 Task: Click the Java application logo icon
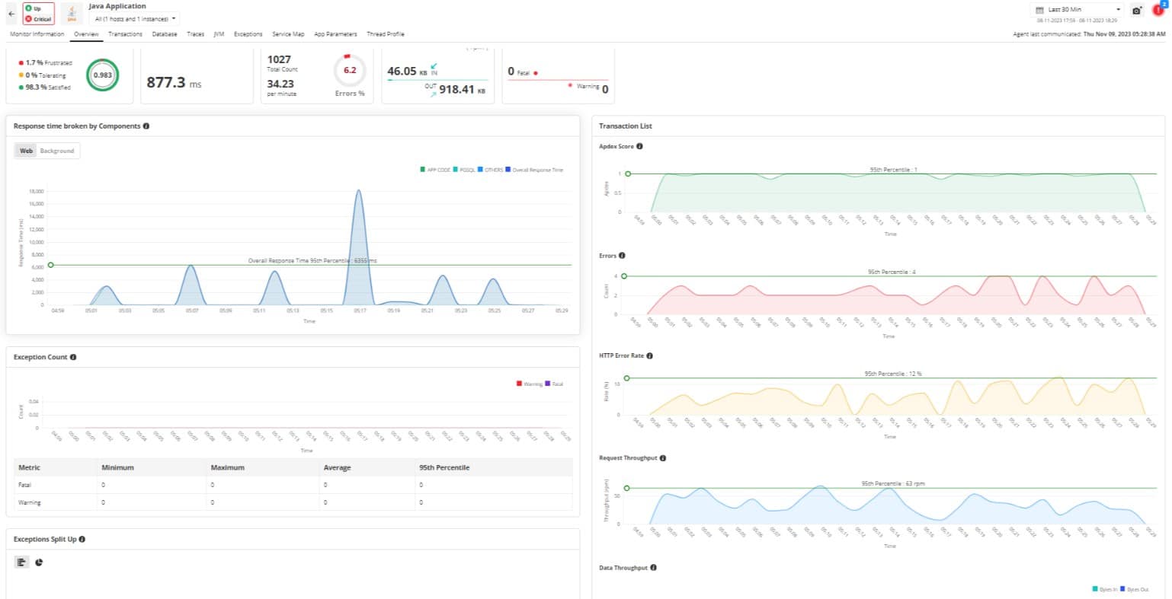[x=72, y=14]
